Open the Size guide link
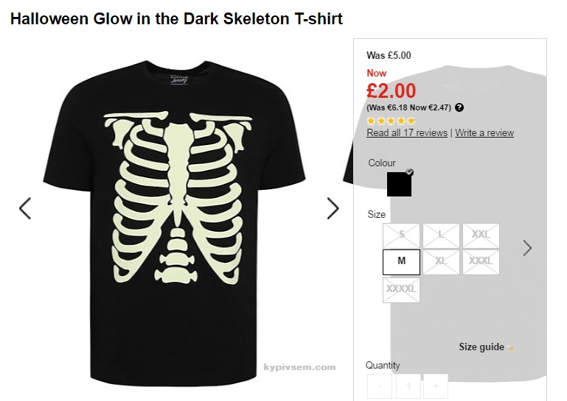This screenshot has width=567, height=401. pyautogui.click(x=481, y=347)
